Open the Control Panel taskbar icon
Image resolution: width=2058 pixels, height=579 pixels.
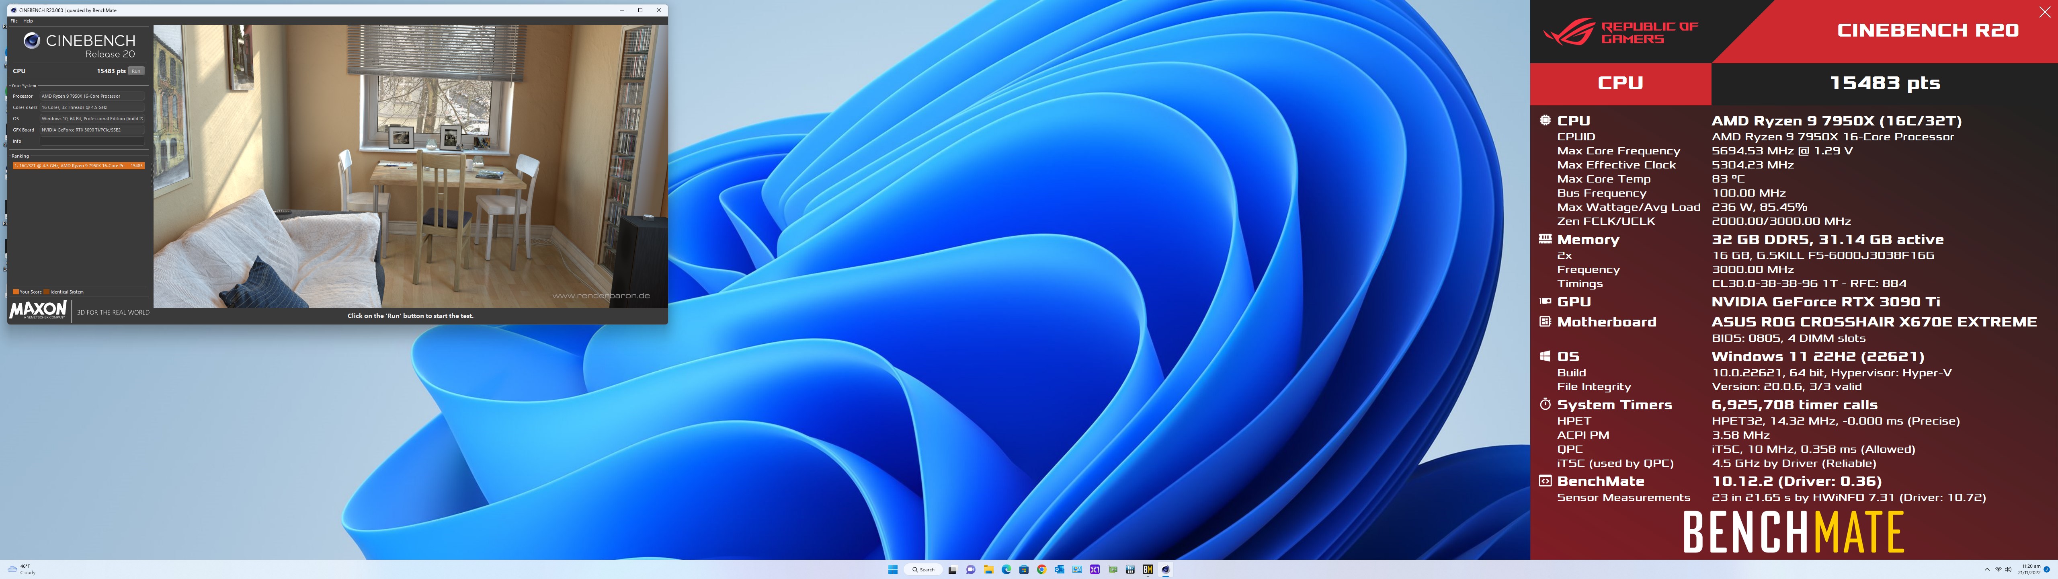click(1077, 569)
